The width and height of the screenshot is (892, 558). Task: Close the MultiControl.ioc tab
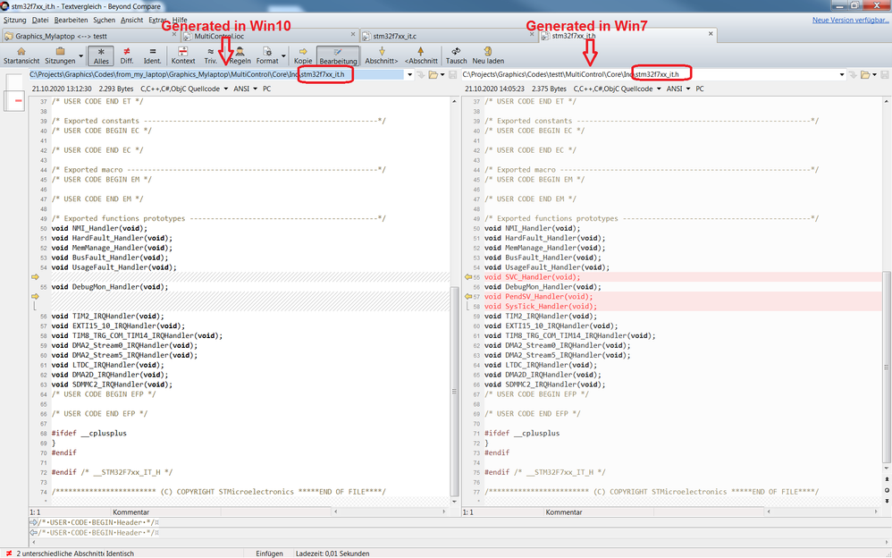tap(353, 34)
